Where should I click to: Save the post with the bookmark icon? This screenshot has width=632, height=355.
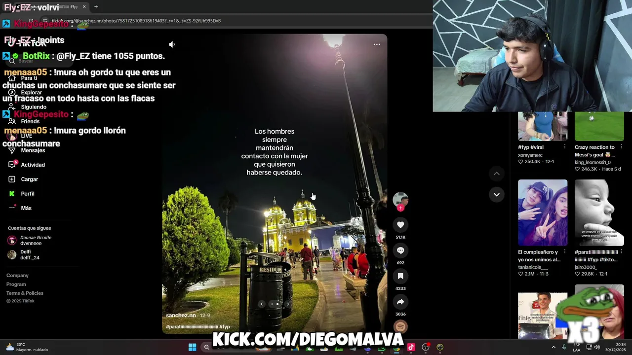pos(400,276)
